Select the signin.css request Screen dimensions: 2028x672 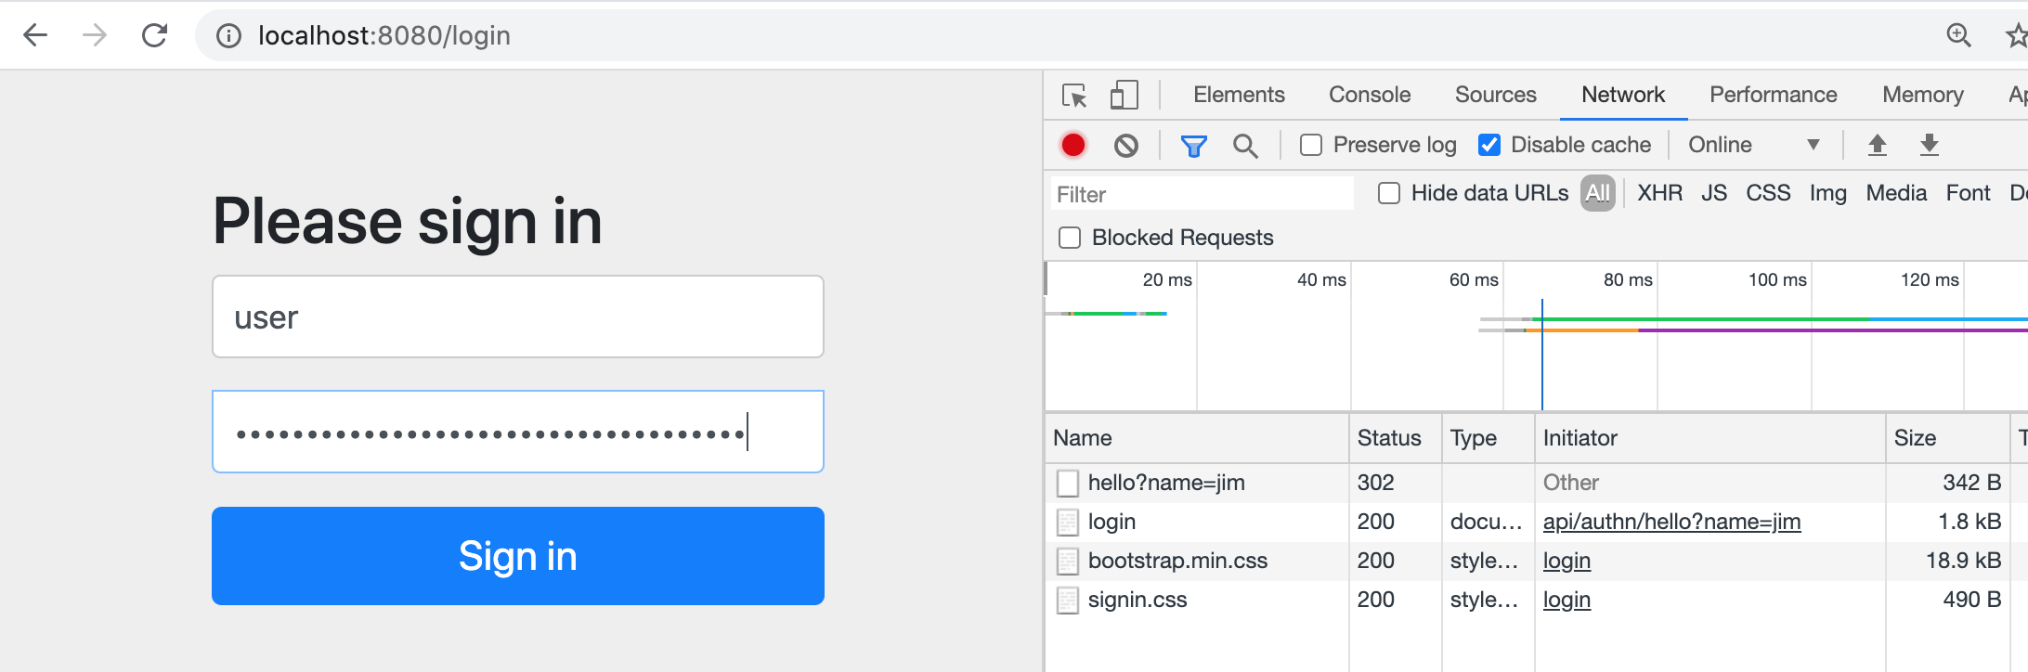pyautogui.click(x=1137, y=600)
